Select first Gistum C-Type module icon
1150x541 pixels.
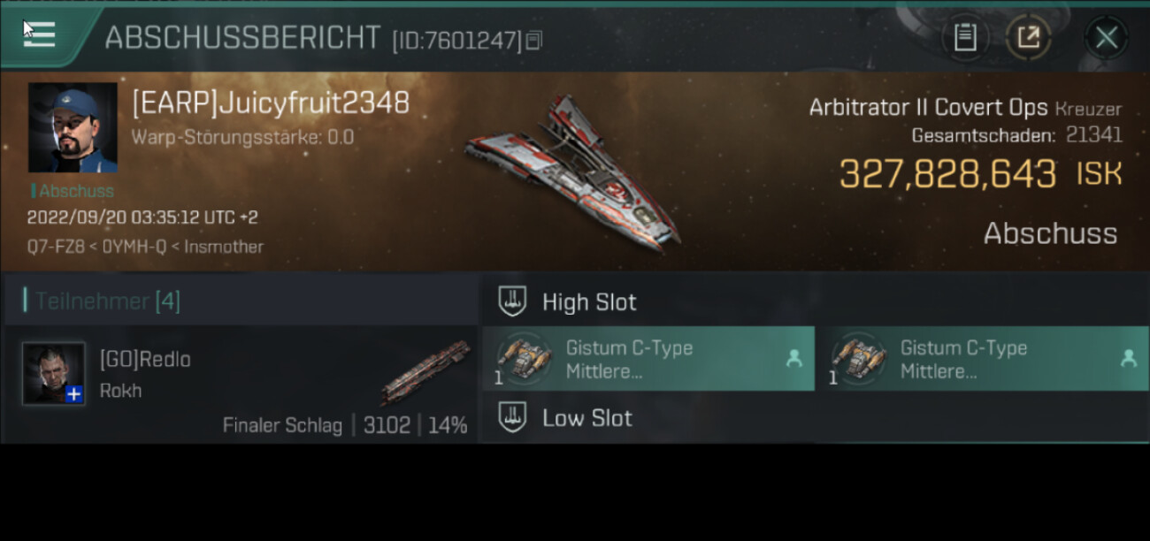[x=525, y=358]
